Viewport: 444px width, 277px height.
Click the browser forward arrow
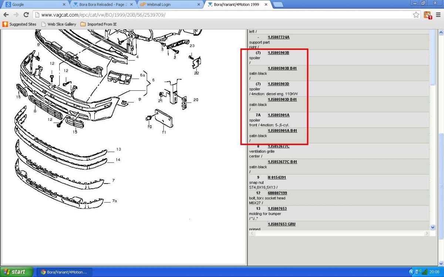click(16, 15)
